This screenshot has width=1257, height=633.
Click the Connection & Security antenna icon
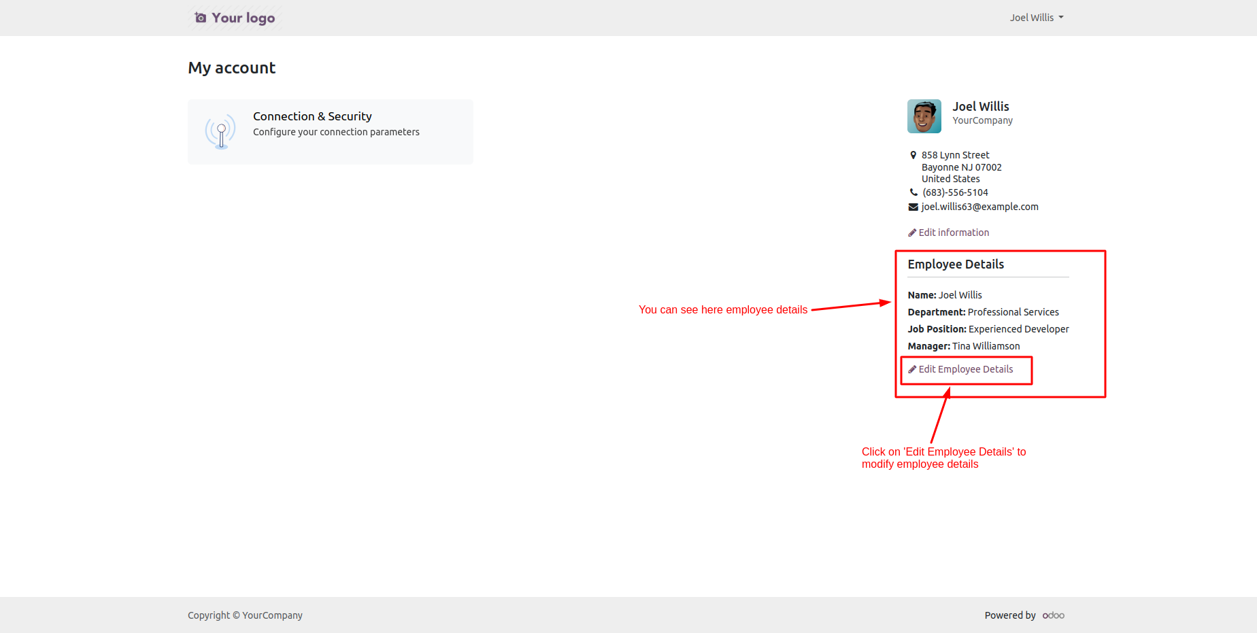click(x=220, y=132)
